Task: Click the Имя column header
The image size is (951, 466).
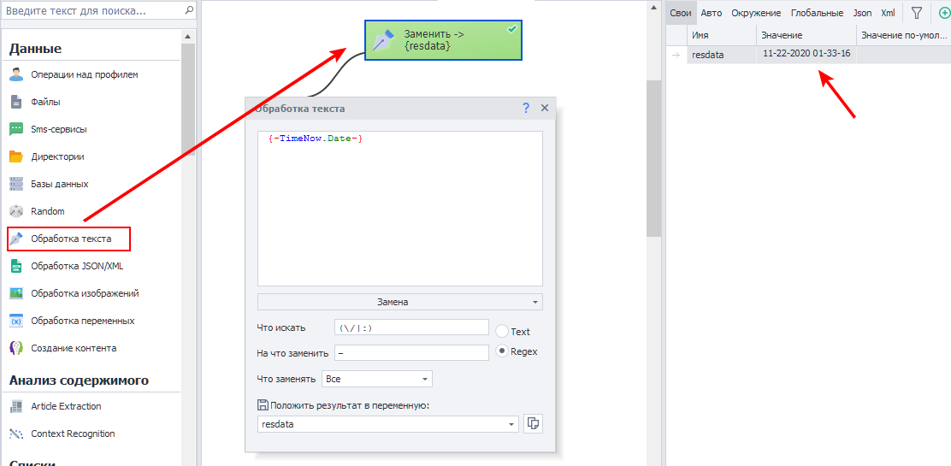Action: tap(721, 36)
